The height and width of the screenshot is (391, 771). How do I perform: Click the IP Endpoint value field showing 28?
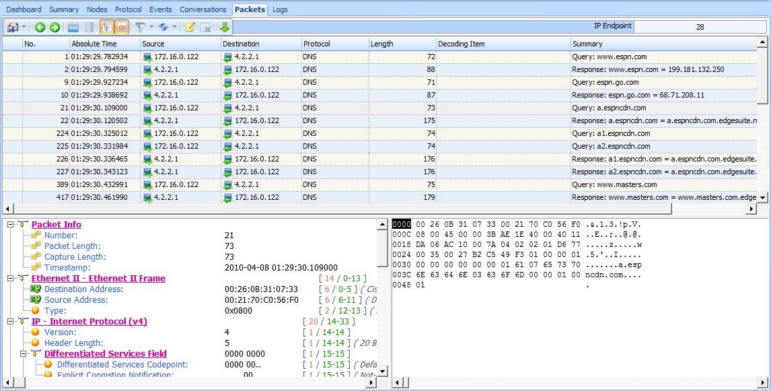[x=700, y=27]
